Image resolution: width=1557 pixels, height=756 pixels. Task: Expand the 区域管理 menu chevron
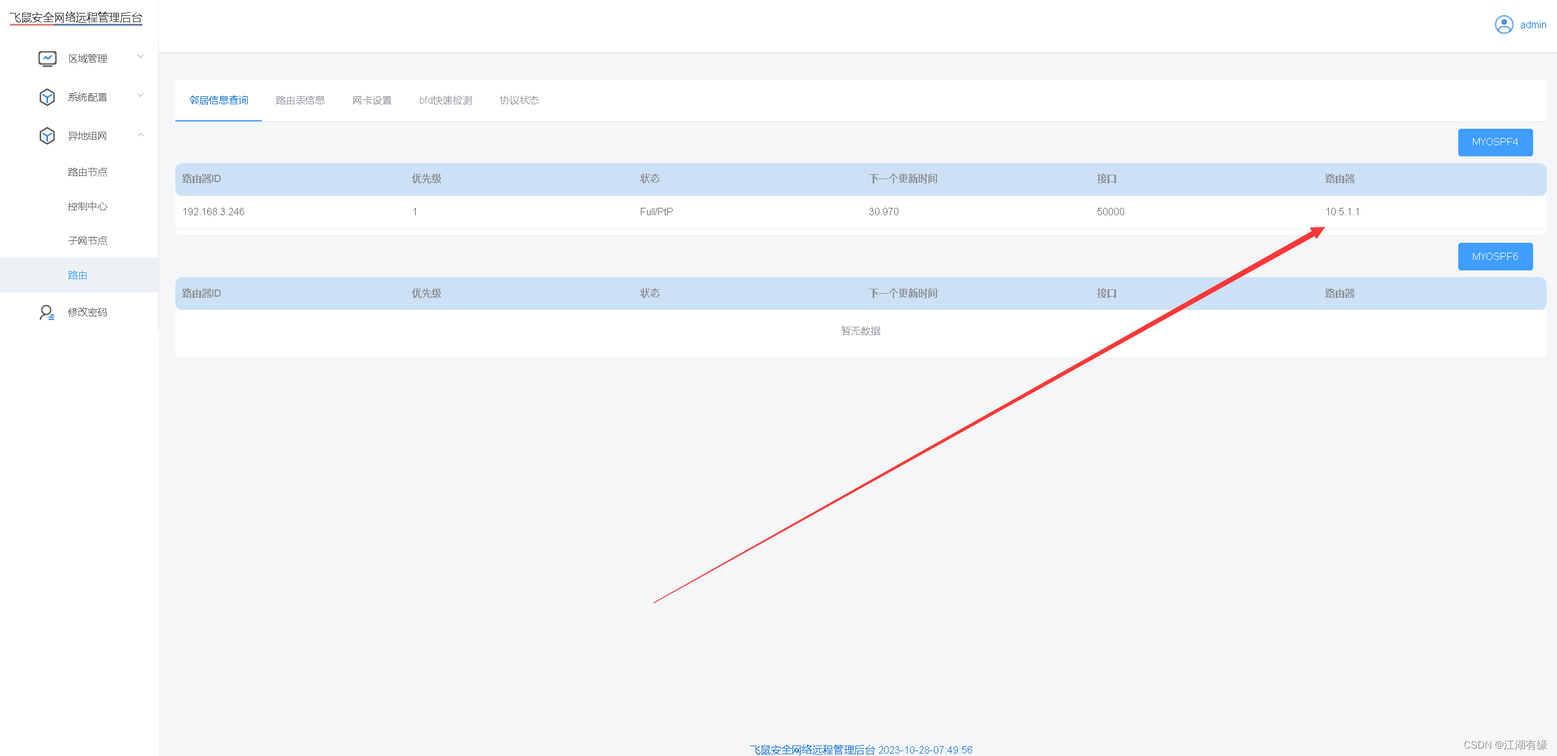click(140, 57)
